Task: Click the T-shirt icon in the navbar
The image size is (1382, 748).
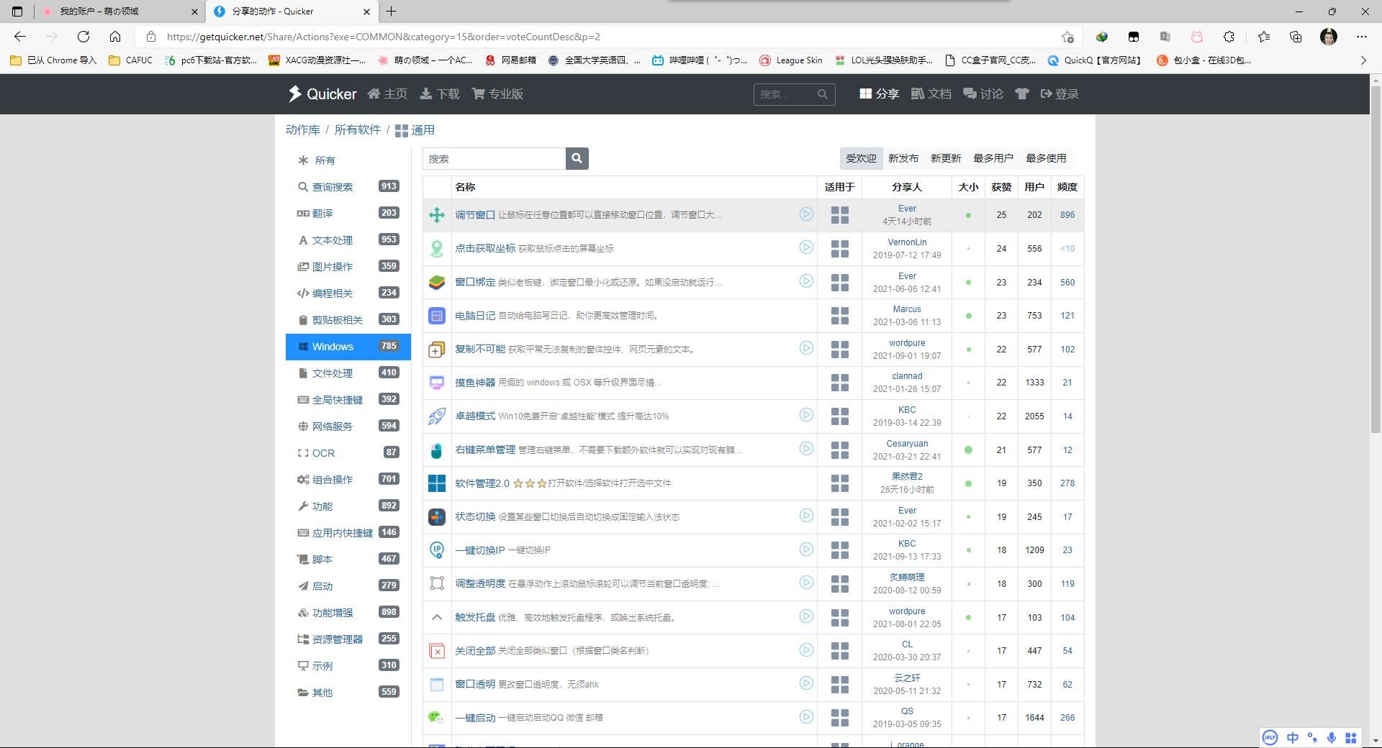Action: (x=1021, y=94)
